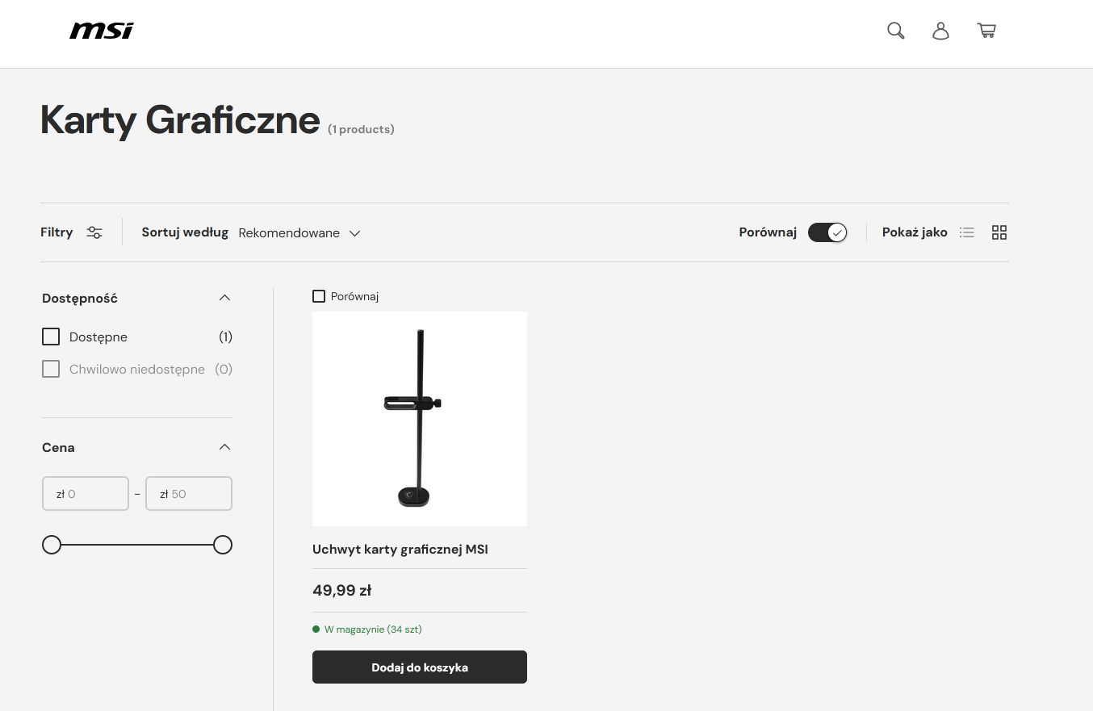Collapse the Cena filter section

click(x=224, y=447)
